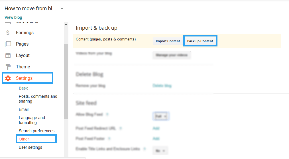Open the Basic settings submenu item

24,88
